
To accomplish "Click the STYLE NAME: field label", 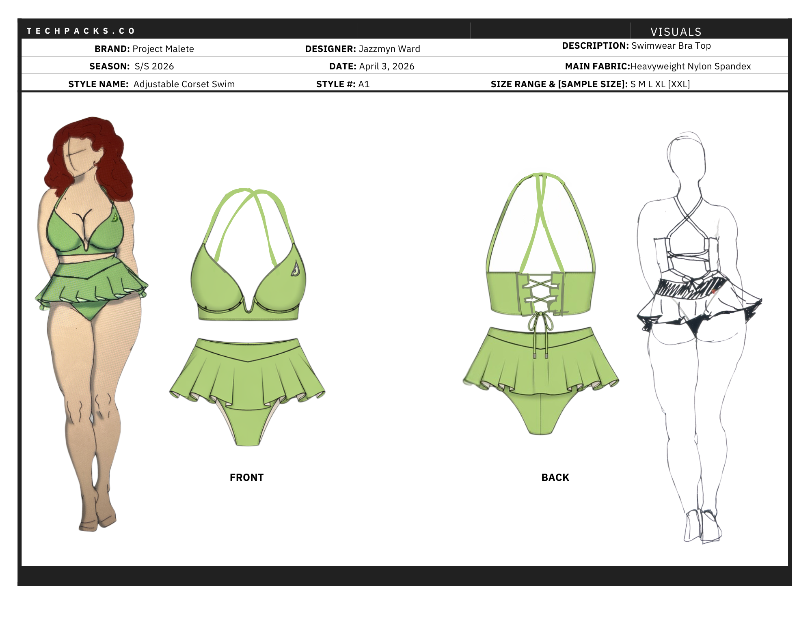I will tap(98, 84).
